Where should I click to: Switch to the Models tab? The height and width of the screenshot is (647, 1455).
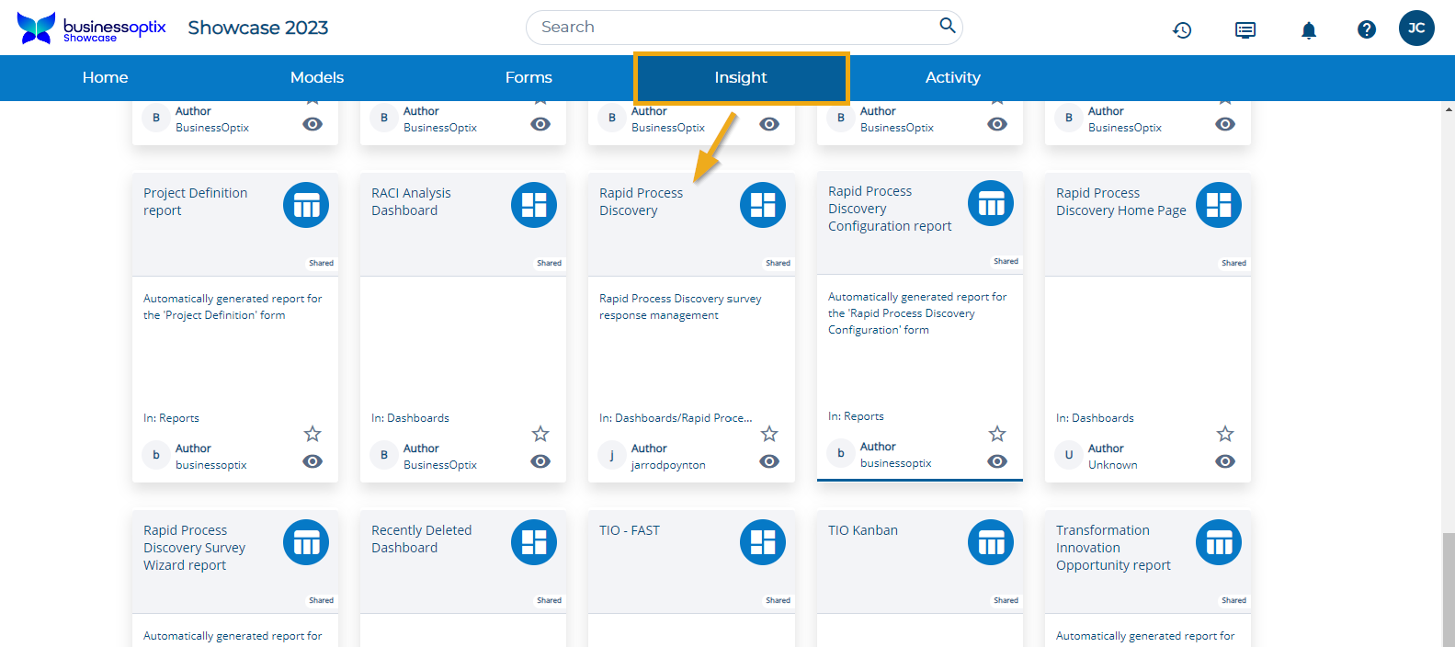pos(317,78)
